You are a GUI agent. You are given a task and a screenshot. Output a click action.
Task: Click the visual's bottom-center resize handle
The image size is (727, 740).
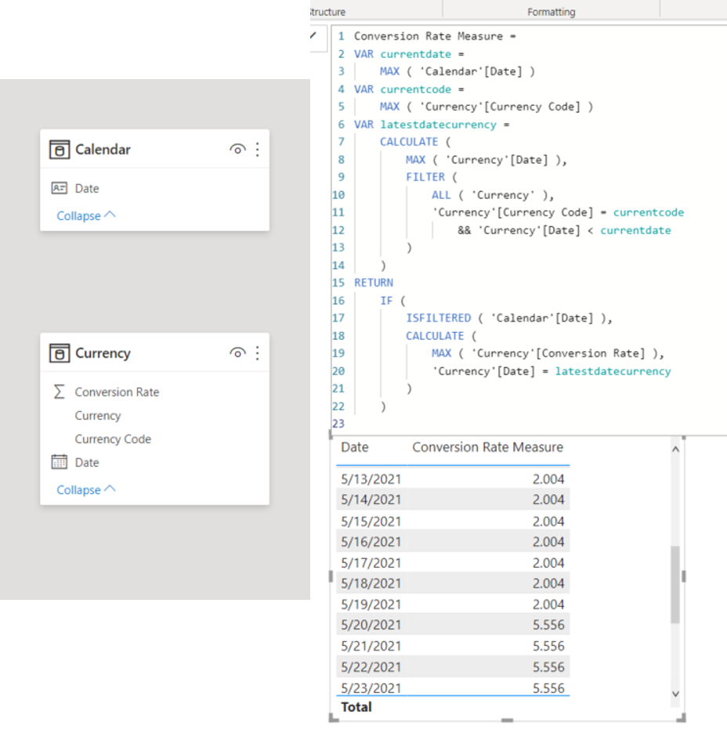507,720
